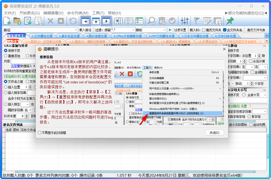Check the 不再显示此对话框 checkbox

(40, 133)
